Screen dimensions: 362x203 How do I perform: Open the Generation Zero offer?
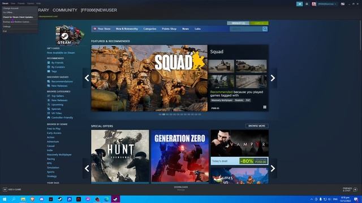coord(180,156)
